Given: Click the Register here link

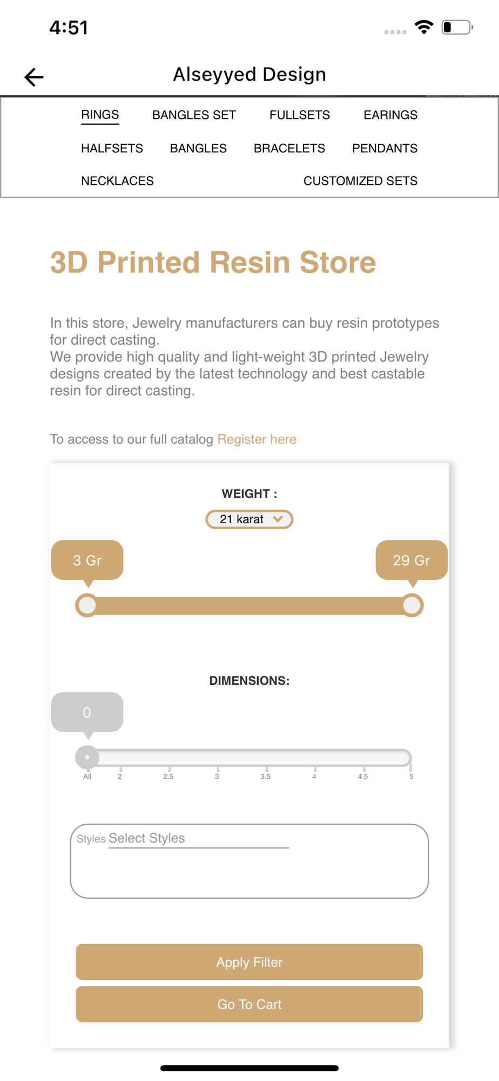Looking at the screenshot, I should tap(257, 439).
